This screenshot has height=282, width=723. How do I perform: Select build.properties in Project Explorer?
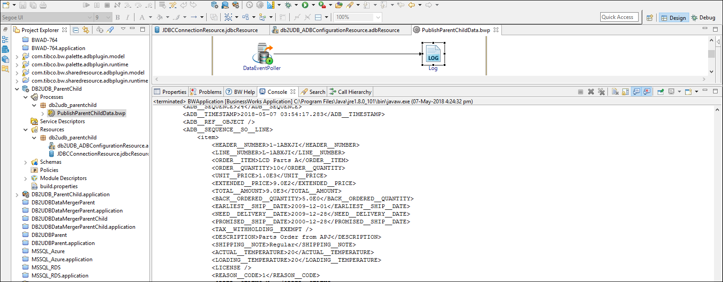pyautogui.click(x=59, y=186)
